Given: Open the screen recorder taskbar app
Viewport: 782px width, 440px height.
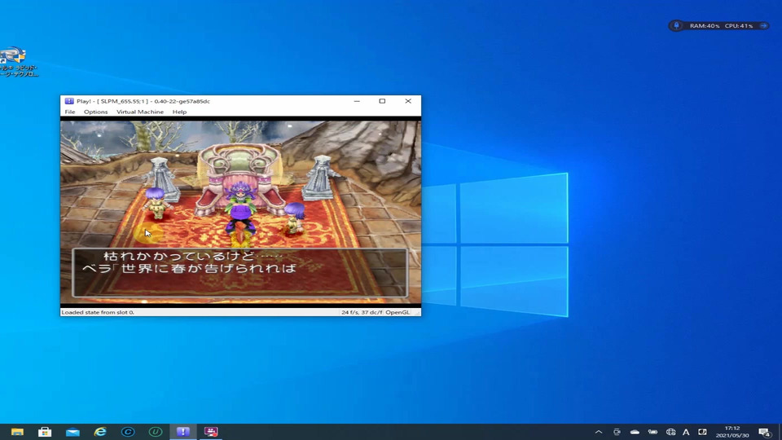Looking at the screenshot, I should click(211, 432).
